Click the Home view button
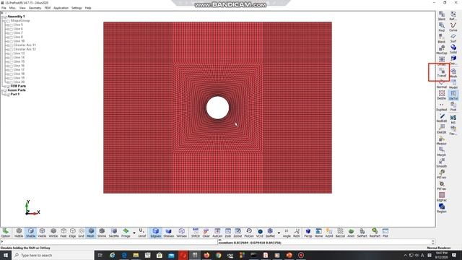Viewport: 462px width, 260px height. click(x=318, y=233)
